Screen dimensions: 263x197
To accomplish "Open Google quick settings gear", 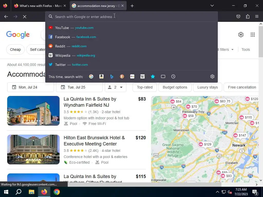I will pos(241,35).
